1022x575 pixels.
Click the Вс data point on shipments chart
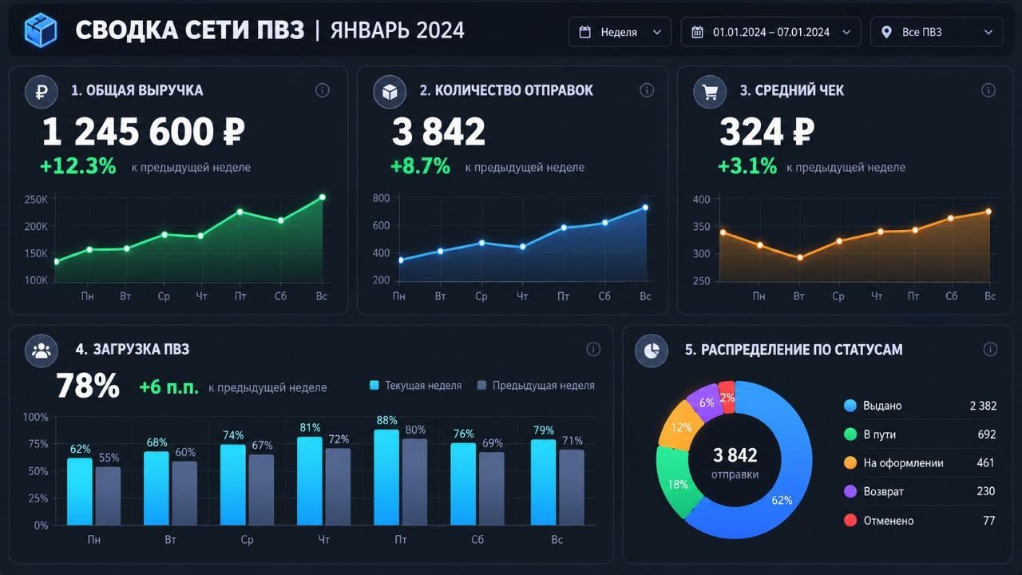(645, 208)
